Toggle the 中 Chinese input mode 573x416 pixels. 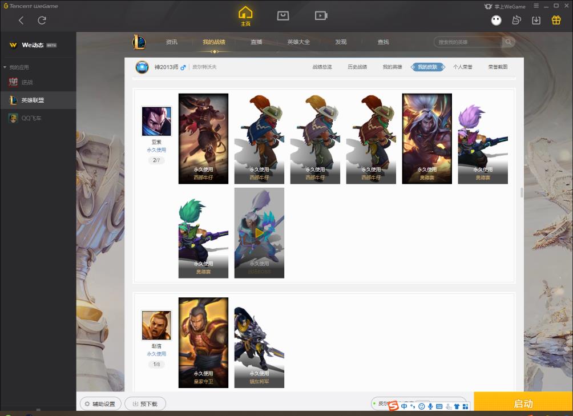tap(404, 406)
